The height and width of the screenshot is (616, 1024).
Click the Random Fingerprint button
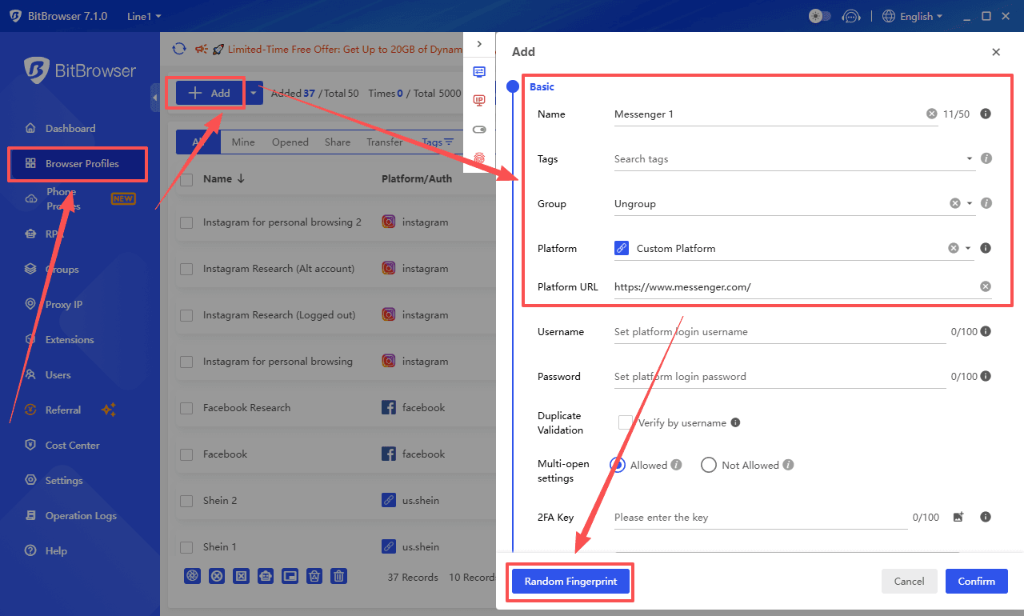[x=570, y=582]
